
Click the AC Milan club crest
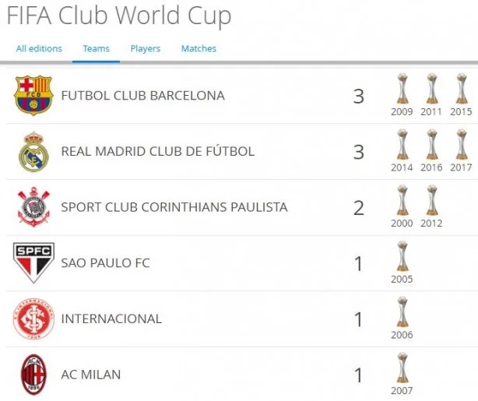33,375
